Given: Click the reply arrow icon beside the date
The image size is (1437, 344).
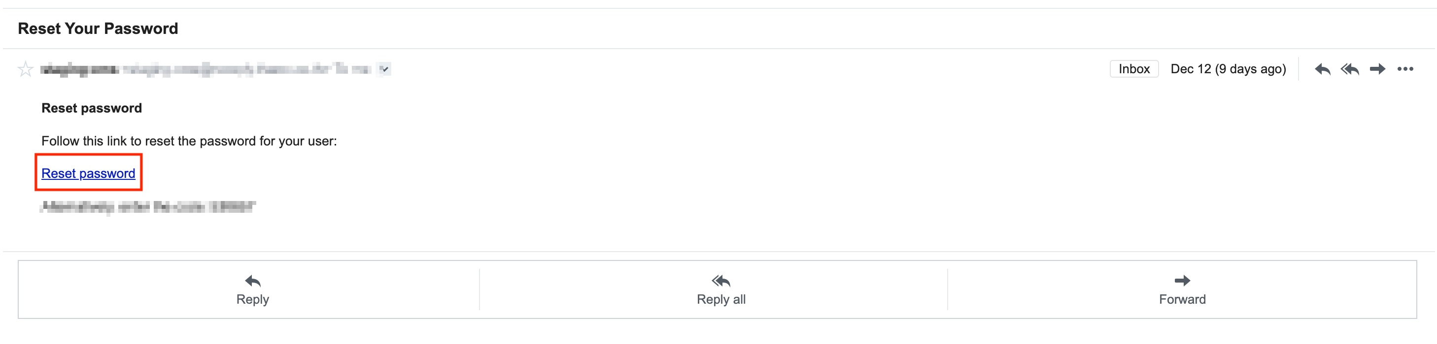Looking at the screenshot, I should point(1322,69).
